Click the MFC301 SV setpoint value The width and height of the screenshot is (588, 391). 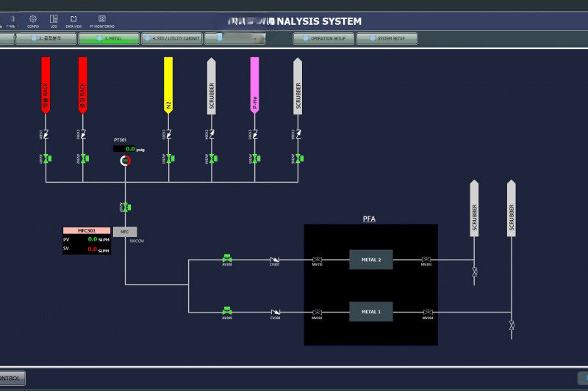[93, 250]
